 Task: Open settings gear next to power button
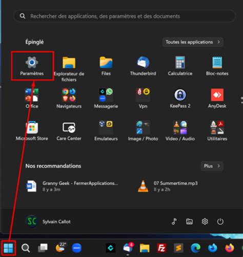(205, 222)
